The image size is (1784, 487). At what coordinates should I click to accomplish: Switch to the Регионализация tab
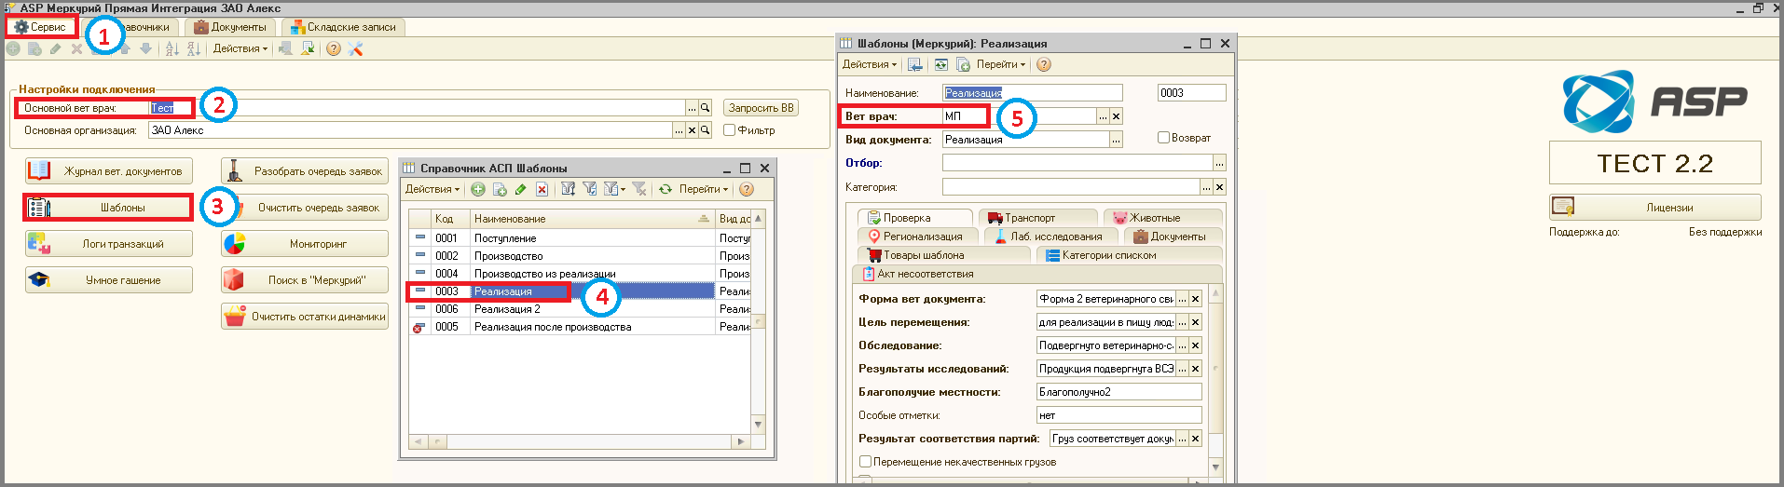[x=916, y=237]
